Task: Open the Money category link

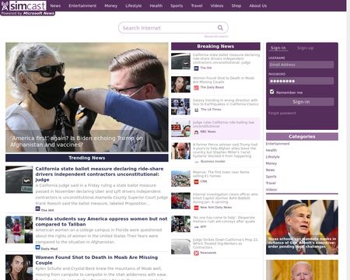Action: 271,163
